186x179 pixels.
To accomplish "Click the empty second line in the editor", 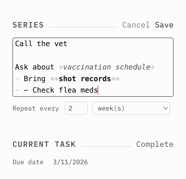I will (78, 55).
